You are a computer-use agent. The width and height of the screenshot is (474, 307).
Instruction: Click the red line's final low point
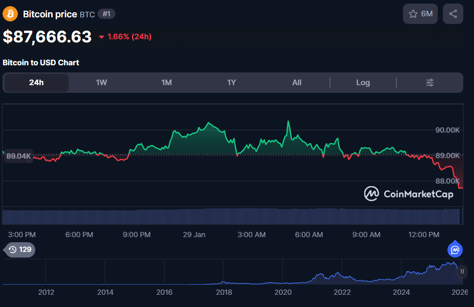tap(461, 188)
